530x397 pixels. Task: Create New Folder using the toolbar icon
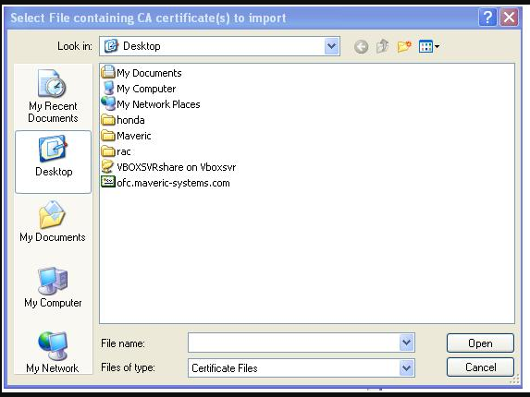404,46
